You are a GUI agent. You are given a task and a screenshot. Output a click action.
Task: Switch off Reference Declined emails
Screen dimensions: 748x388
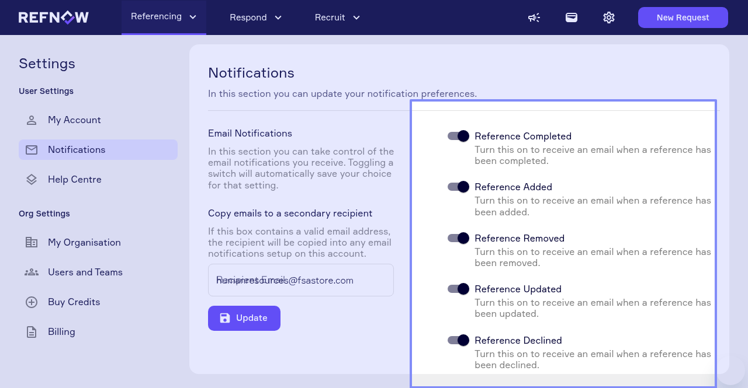(458, 340)
